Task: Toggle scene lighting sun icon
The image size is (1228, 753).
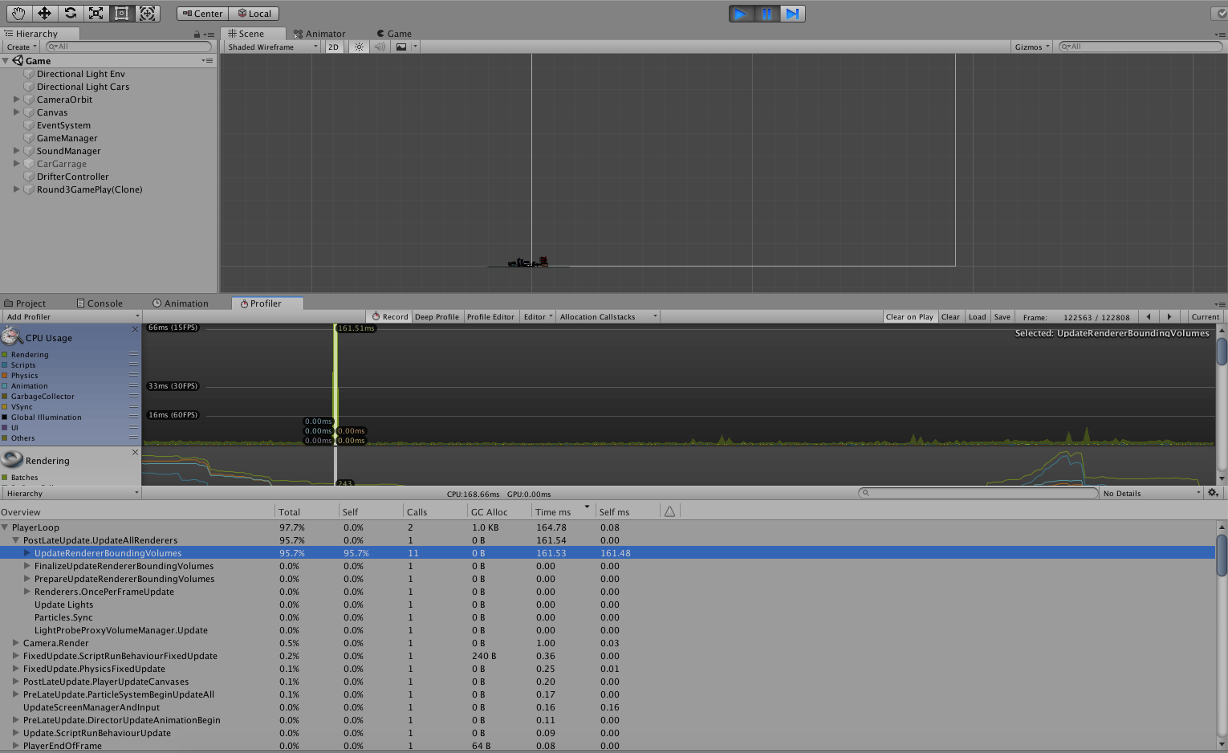Action: (x=359, y=47)
